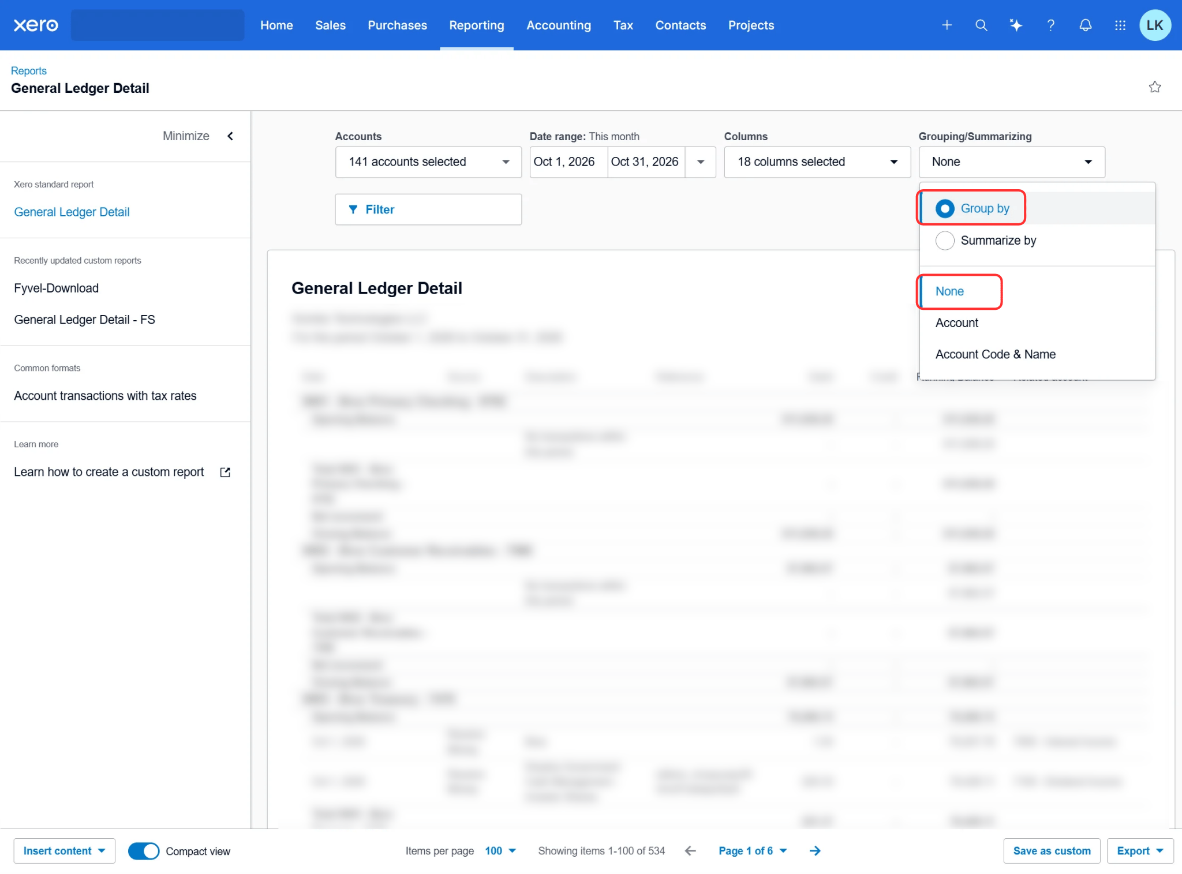The image size is (1182, 874).
Task: Collapse sidebar with Minimize chevron
Action: [x=230, y=136]
